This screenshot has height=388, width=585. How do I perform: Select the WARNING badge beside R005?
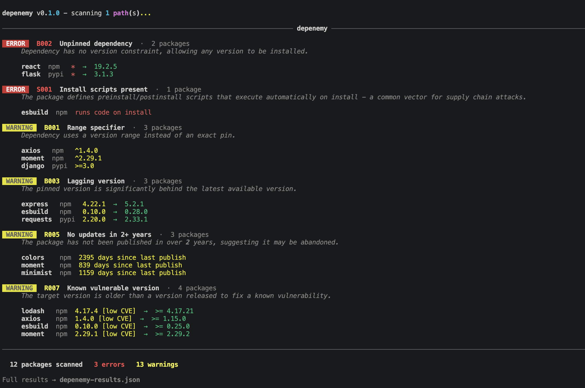(19, 235)
